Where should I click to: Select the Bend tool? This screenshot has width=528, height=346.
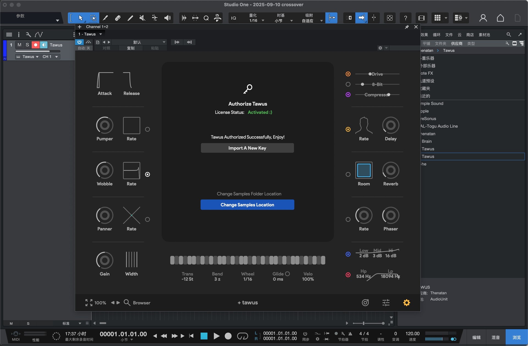click(x=155, y=18)
